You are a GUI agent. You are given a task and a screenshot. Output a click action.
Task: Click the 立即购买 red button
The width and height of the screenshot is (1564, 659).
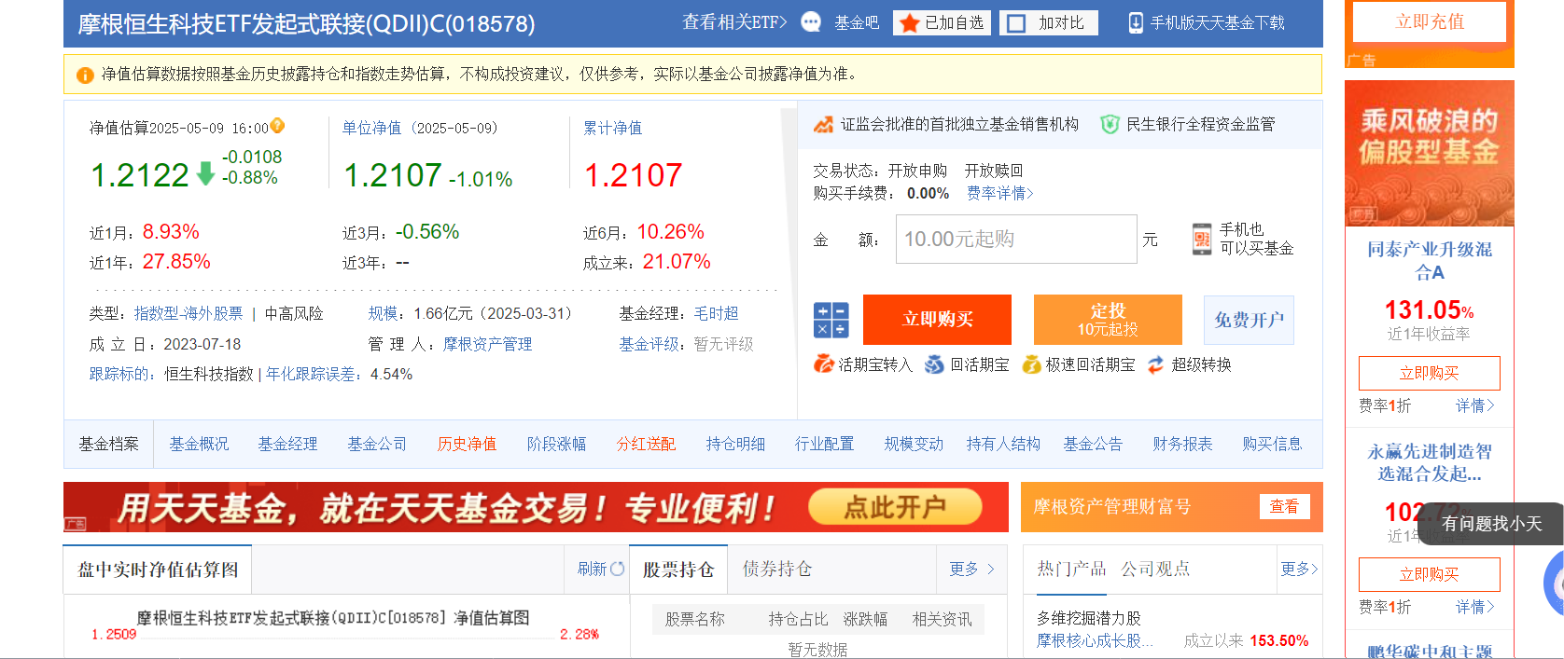937,320
